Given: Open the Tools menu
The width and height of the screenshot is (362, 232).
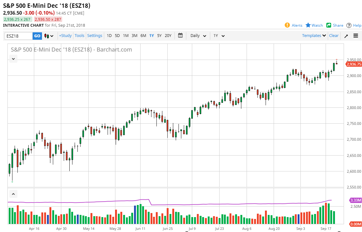Looking at the screenshot, I should 79,35.
